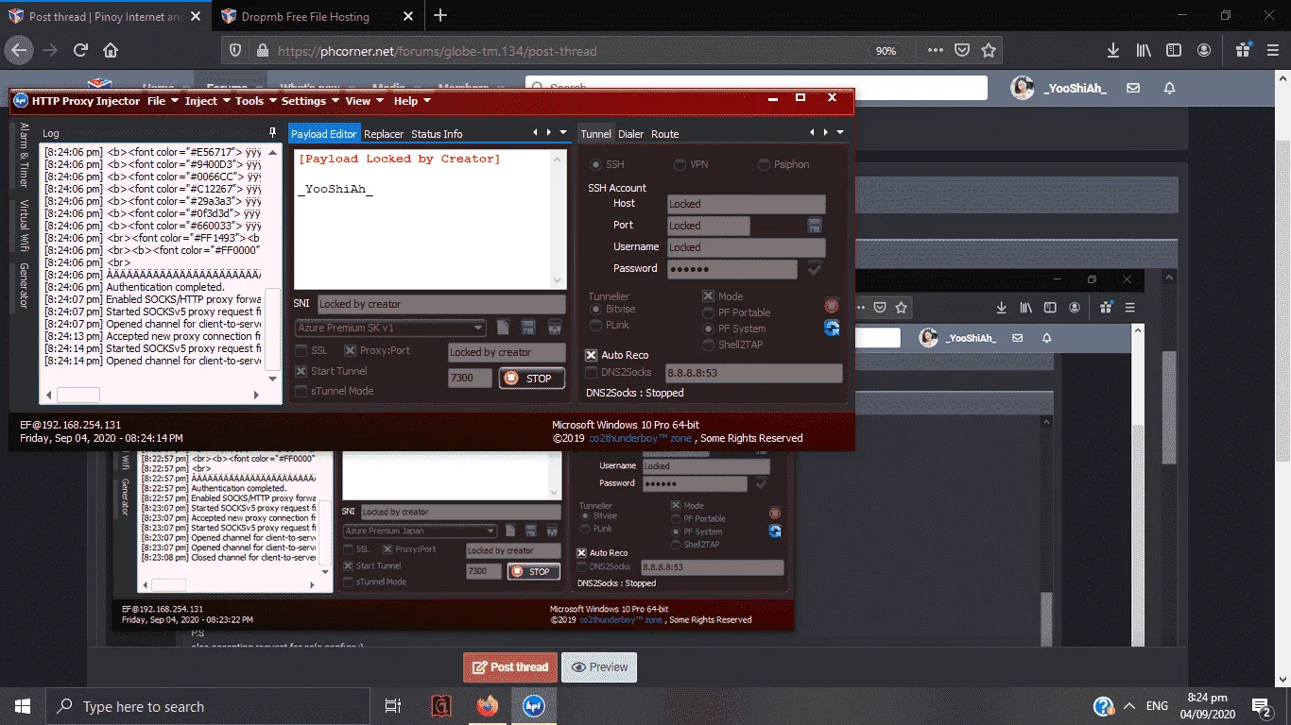Click the save disk icon beside config dropdown
This screenshot has height=725, width=1291.
(x=528, y=328)
